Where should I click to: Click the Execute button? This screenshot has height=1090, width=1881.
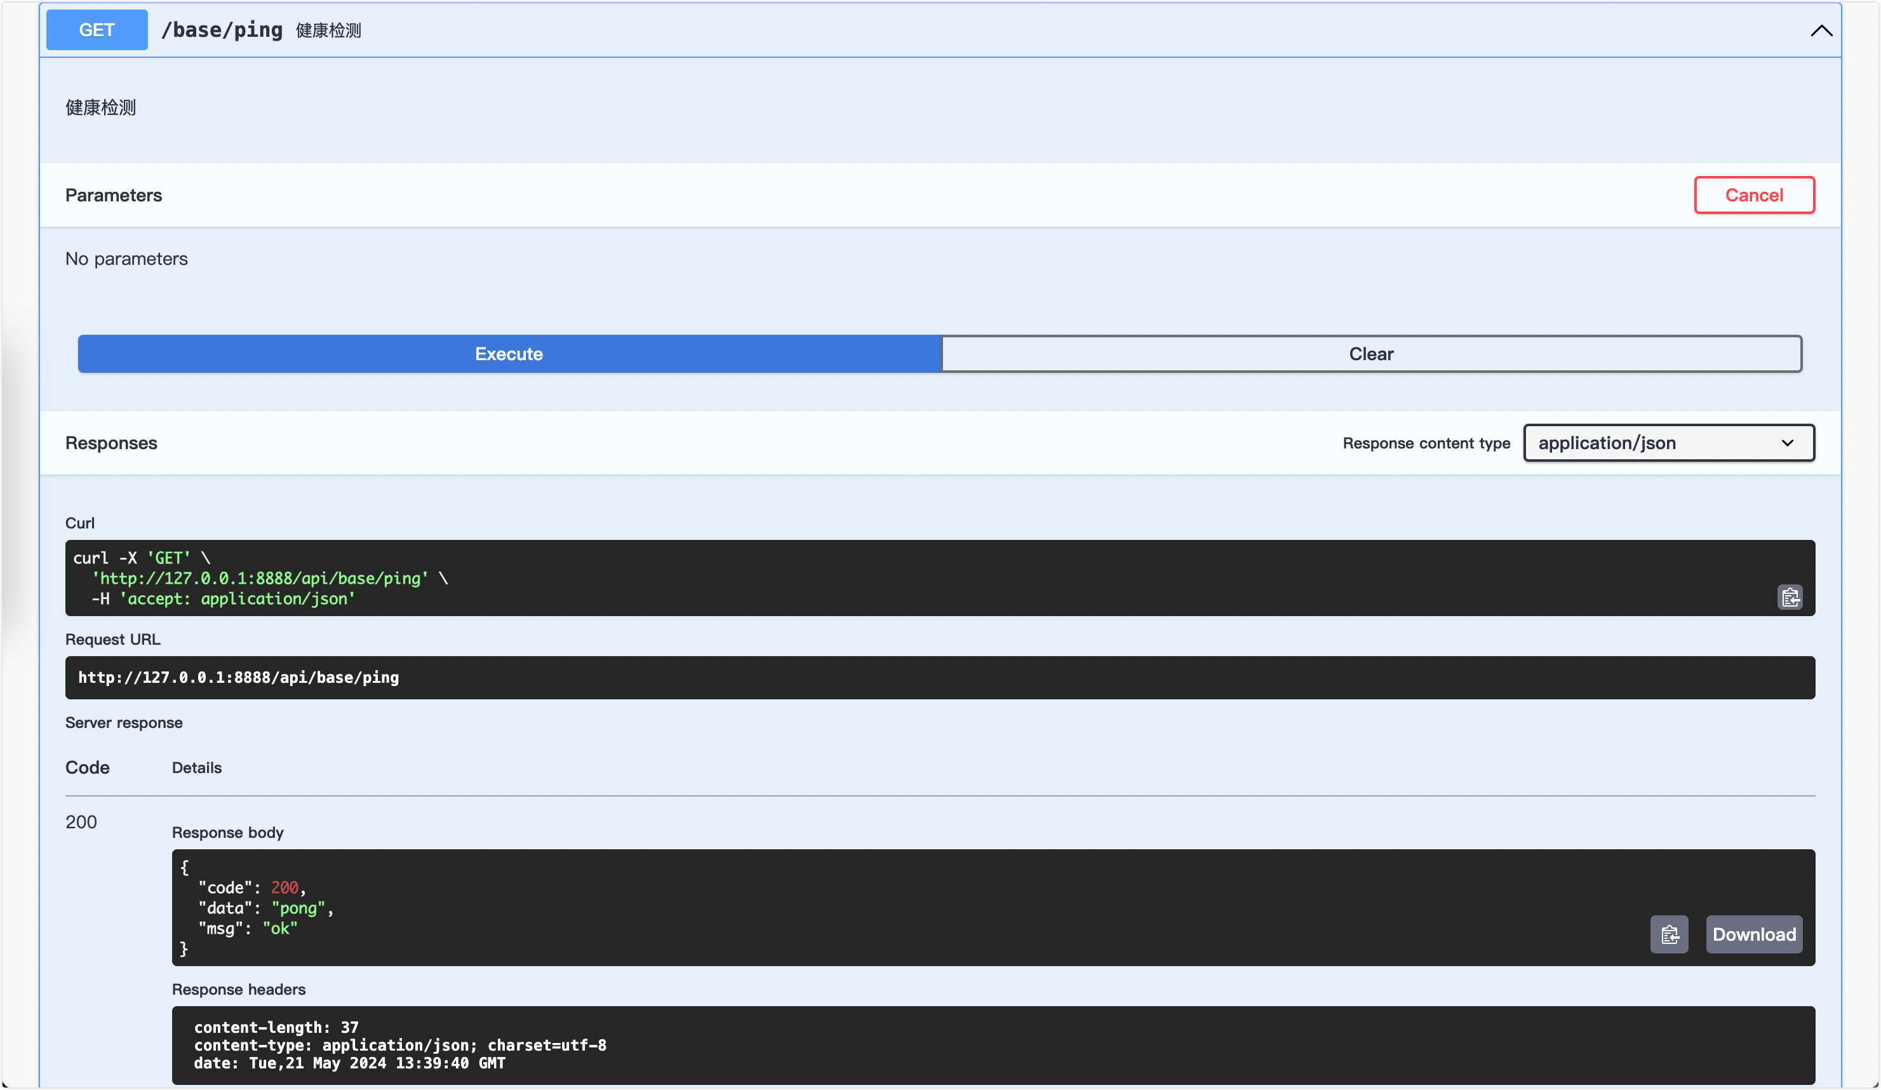(509, 354)
